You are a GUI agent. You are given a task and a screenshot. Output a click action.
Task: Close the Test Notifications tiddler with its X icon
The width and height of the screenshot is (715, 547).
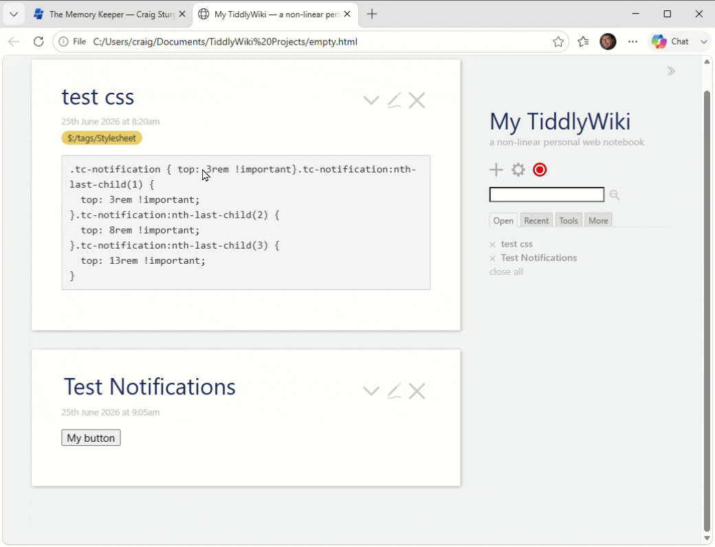[417, 391]
